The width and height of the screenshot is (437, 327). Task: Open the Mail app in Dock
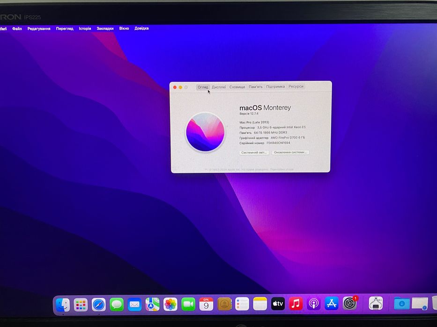click(134, 305)
